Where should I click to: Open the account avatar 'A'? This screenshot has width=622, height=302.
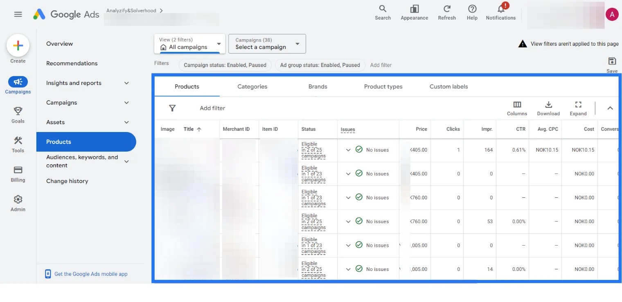[612, 15]
